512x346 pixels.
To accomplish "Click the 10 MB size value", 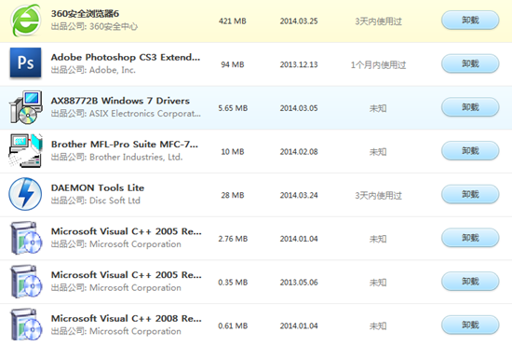I will tap(233, 151).
